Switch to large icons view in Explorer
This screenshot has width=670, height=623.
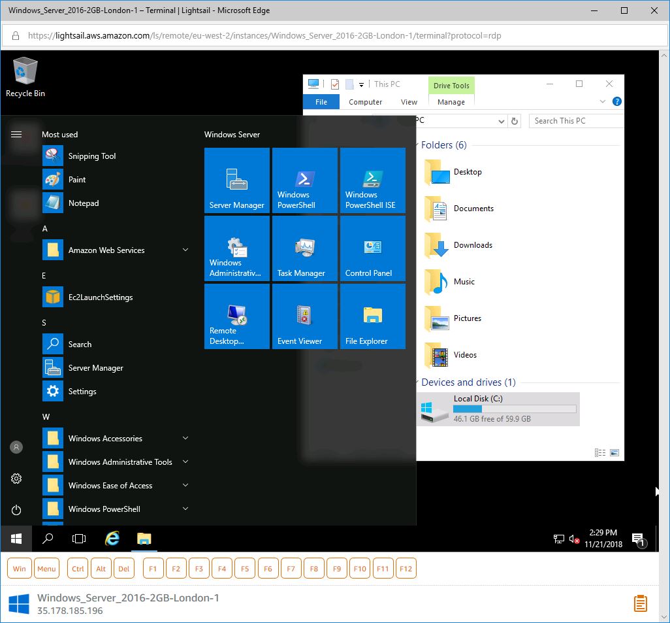point(614,452)
